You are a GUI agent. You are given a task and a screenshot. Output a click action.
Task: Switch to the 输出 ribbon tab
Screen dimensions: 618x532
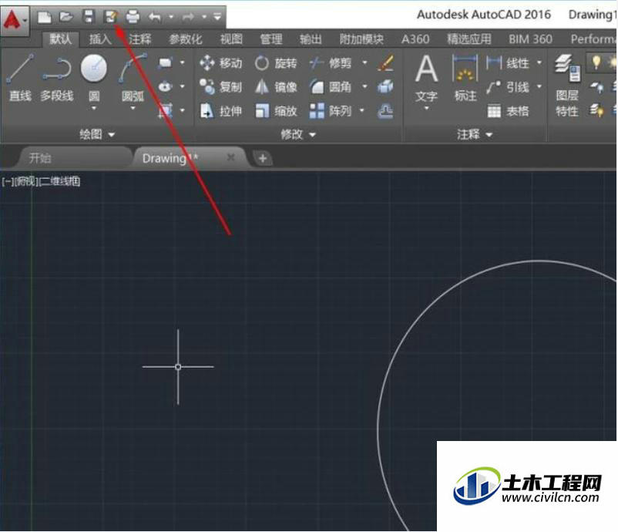point(311,39)
